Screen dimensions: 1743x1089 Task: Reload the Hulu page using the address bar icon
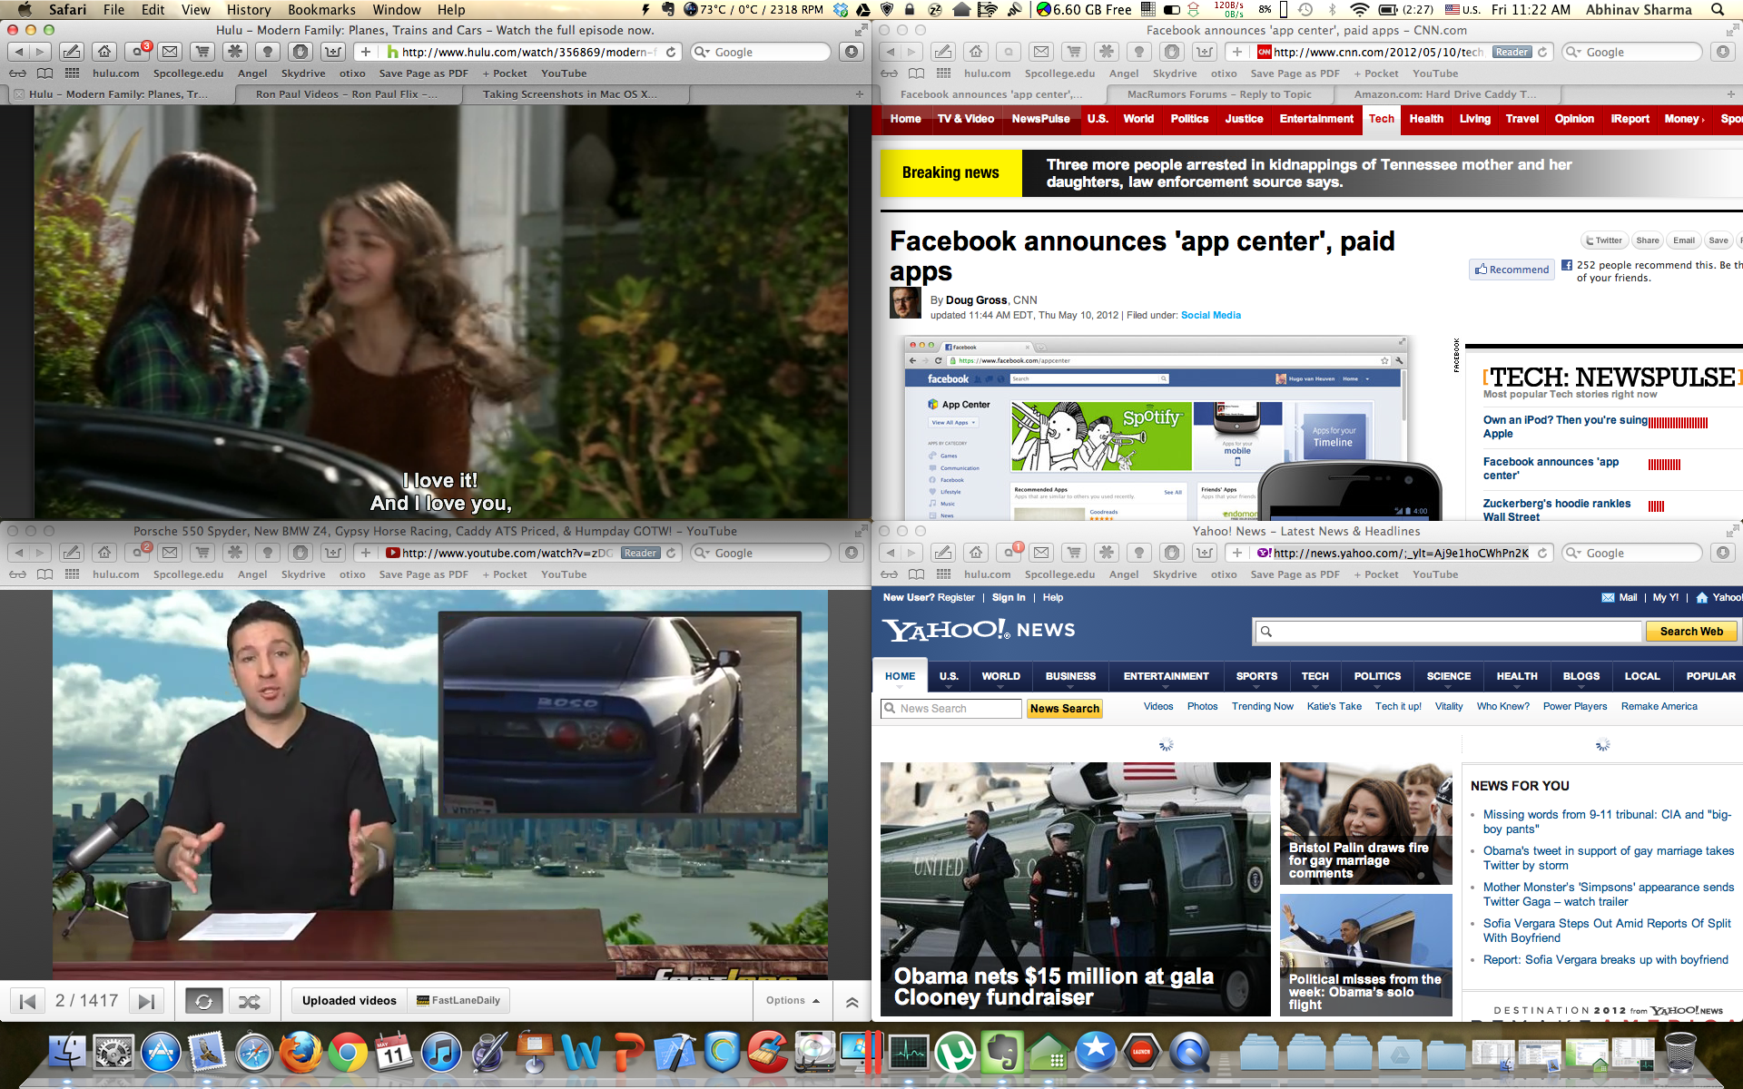pyautogui.click(x=671, y=52)
